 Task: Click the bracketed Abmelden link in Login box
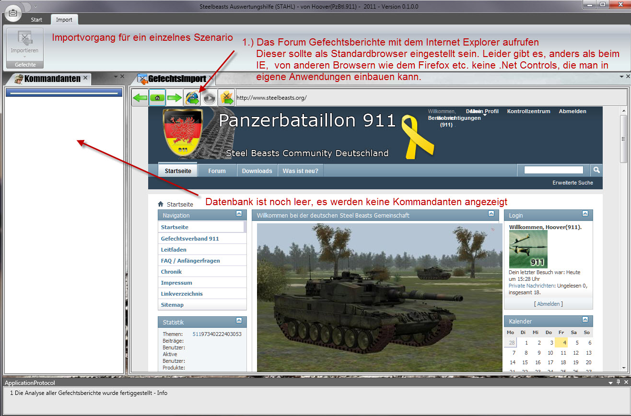549,304
